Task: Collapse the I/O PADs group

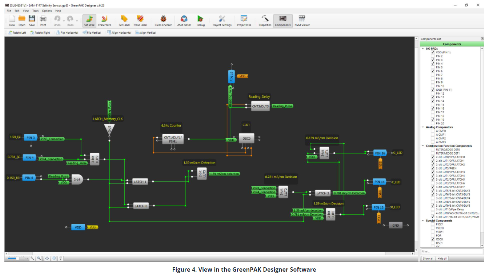Action: point(423,49)
